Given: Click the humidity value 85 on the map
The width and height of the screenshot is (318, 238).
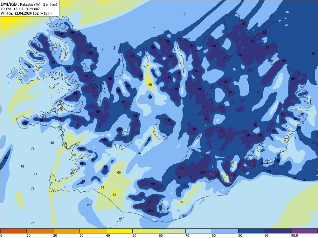Looking at the screenshot, I should pyautogui.click(x=13, y=74).
